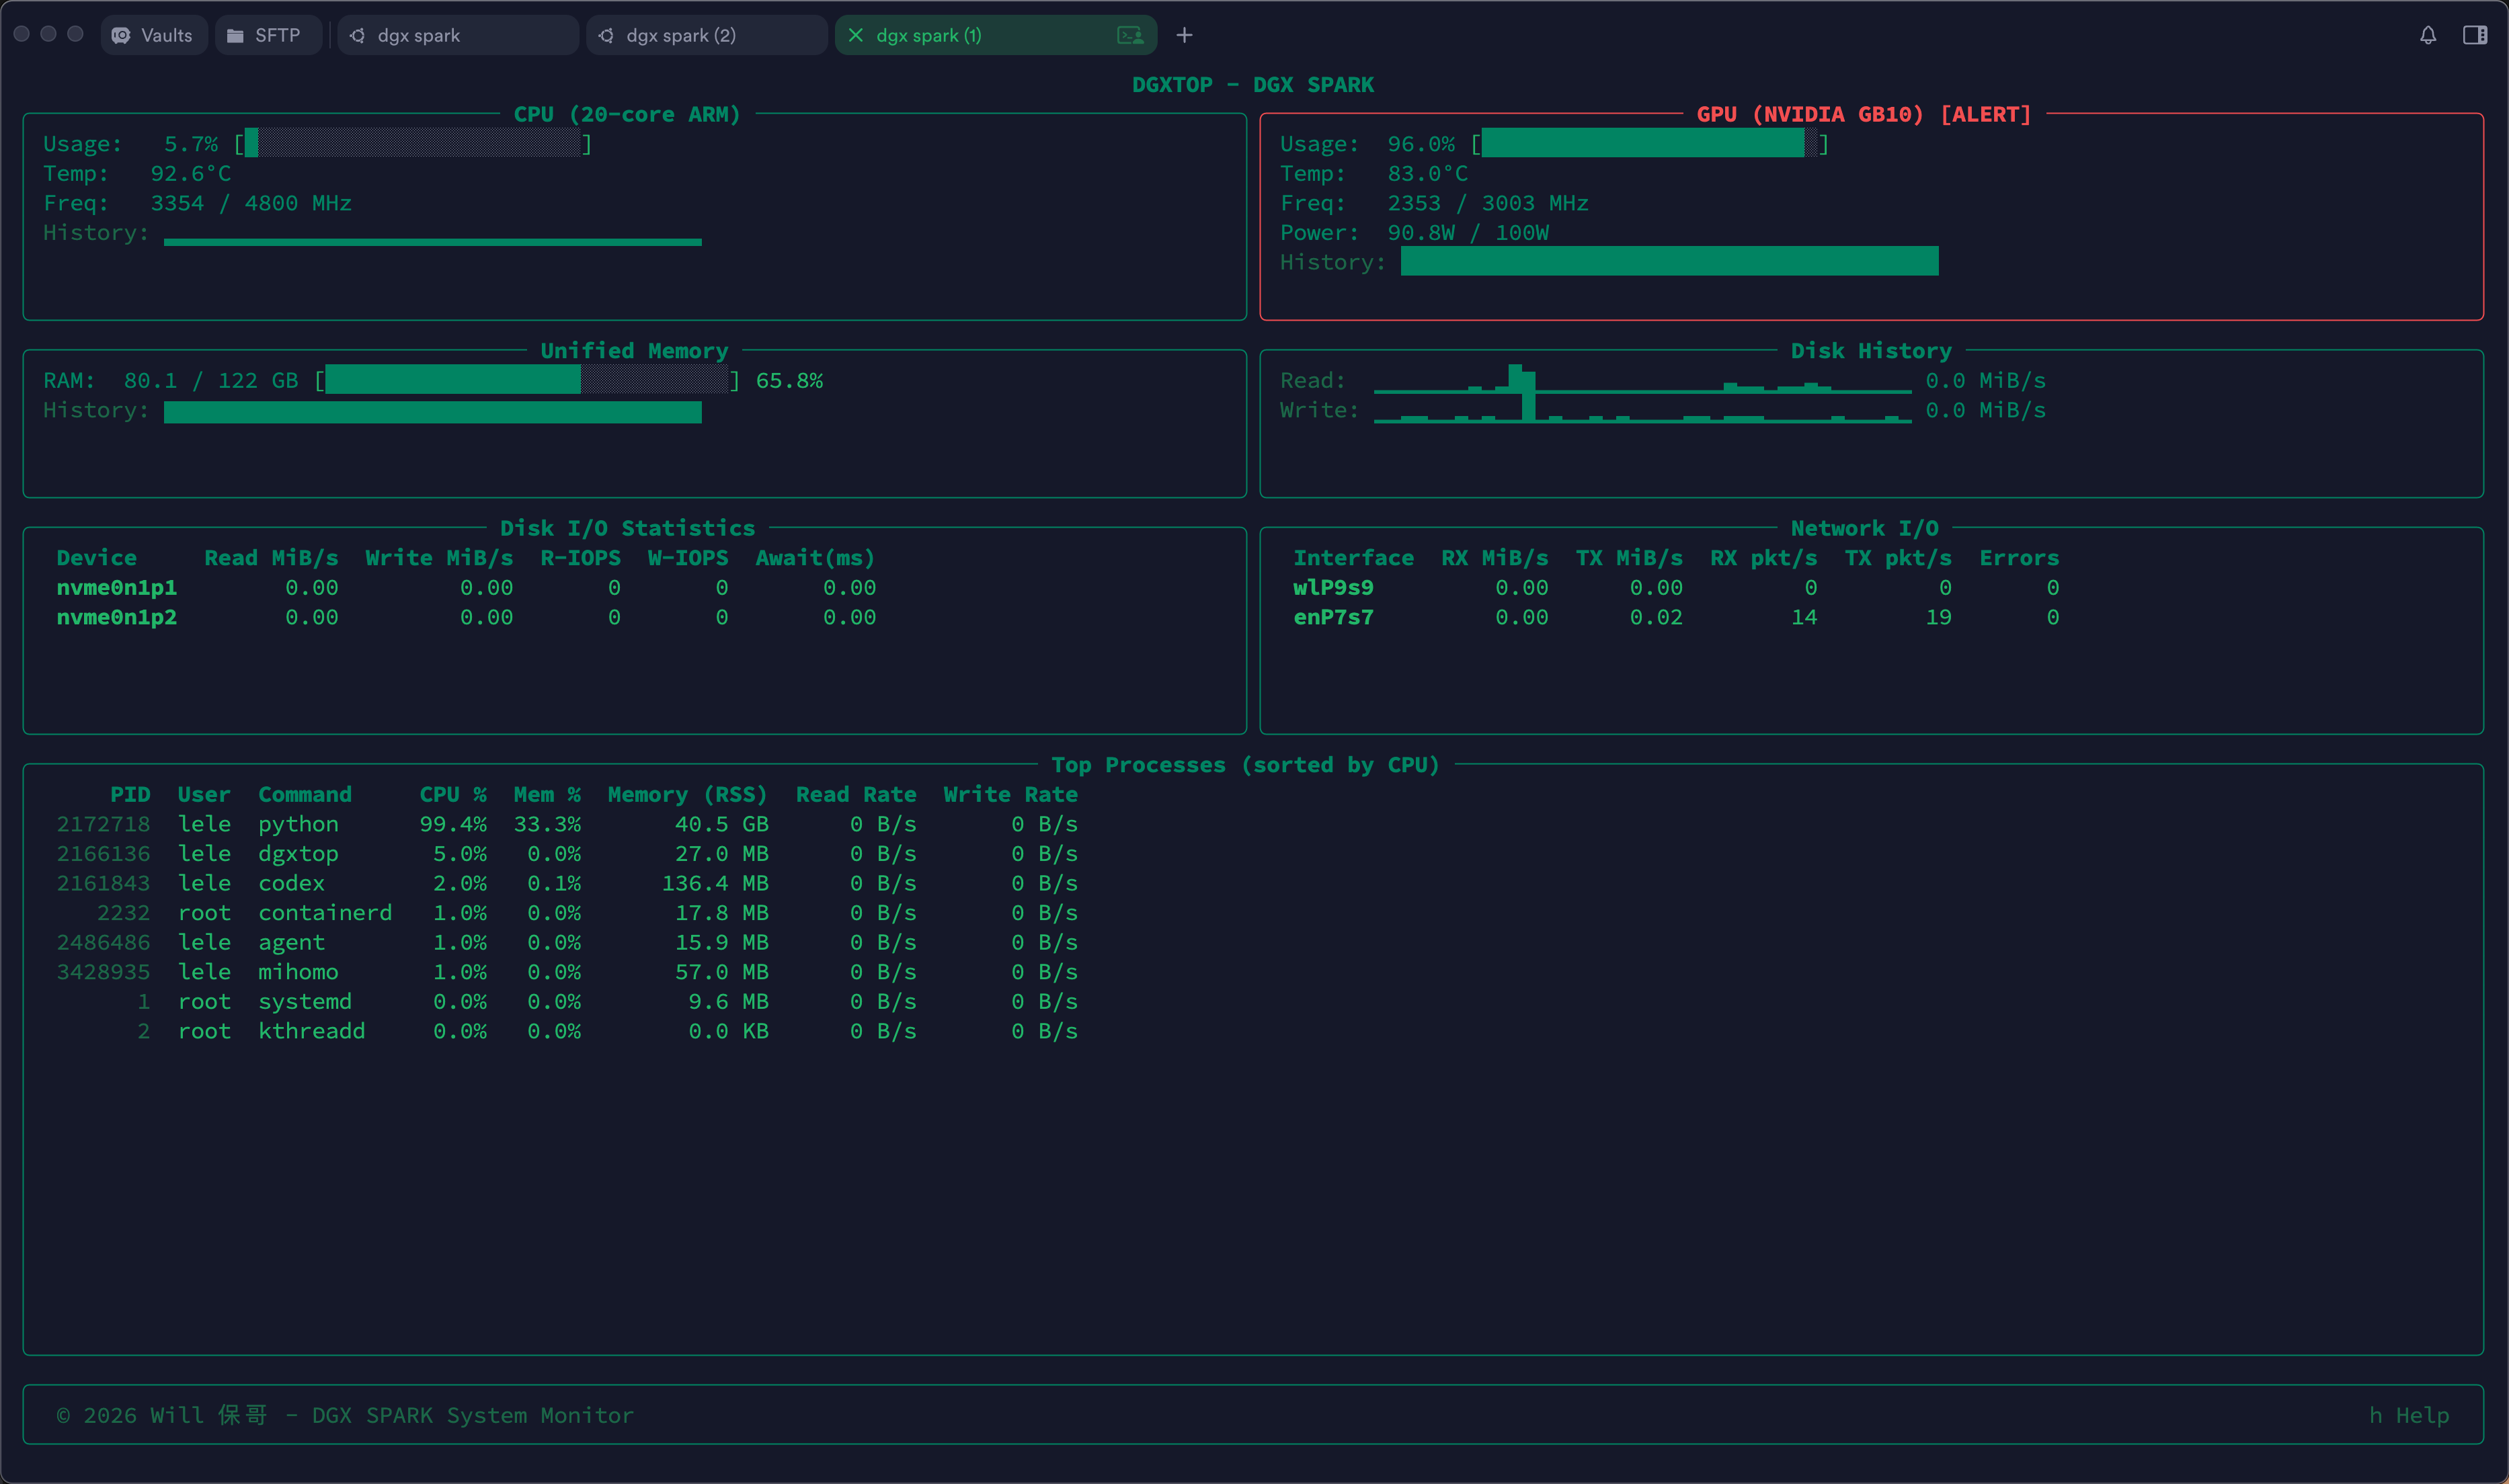Select the nvme0n1p2 device row

click(466, 617)
